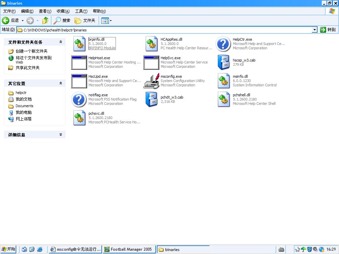
Task: Open the msconfig.exe file icon
Action: [151, 81]
